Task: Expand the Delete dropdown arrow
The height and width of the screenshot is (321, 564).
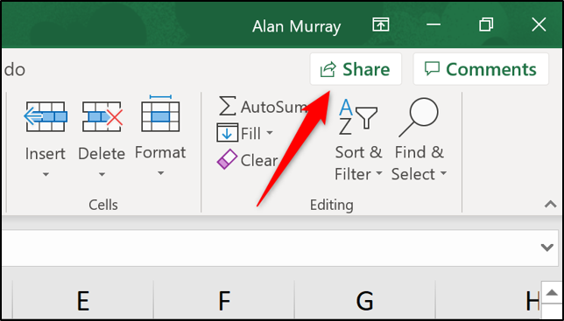Action: pos(102,175)
